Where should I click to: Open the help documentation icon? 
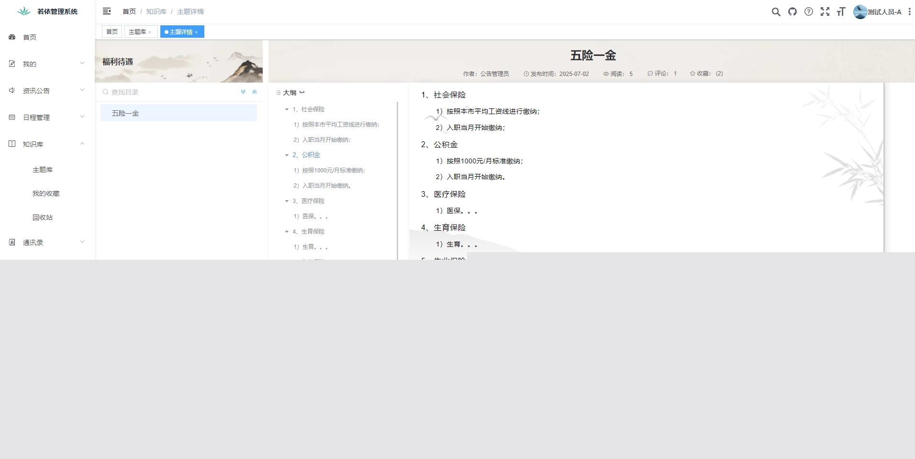pos(809,12)
